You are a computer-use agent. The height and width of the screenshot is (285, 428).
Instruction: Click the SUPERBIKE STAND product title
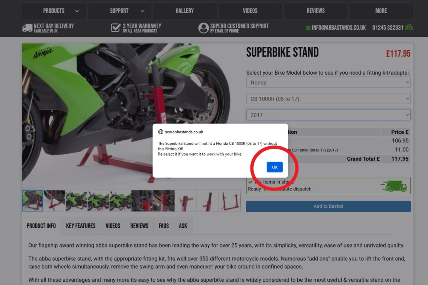coord(282,52)
